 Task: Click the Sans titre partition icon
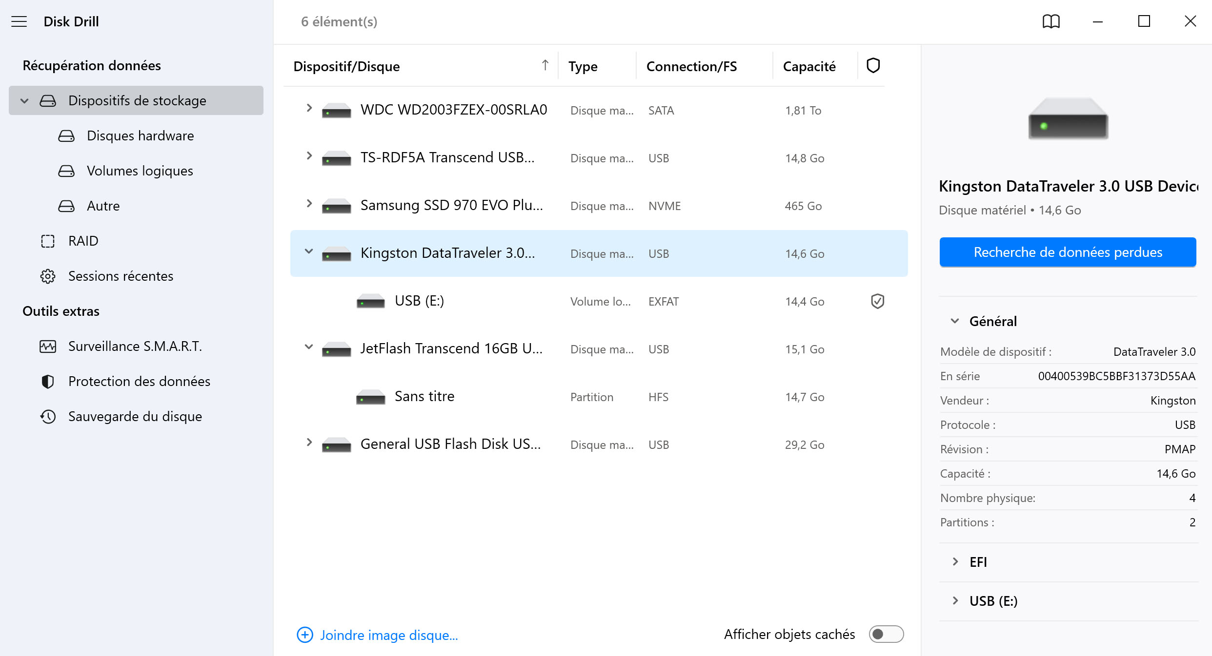[x=370, y=397]
